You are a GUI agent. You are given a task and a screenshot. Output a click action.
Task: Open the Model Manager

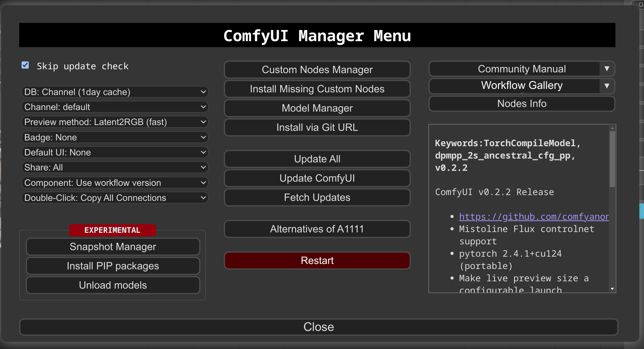coord(317,108)
